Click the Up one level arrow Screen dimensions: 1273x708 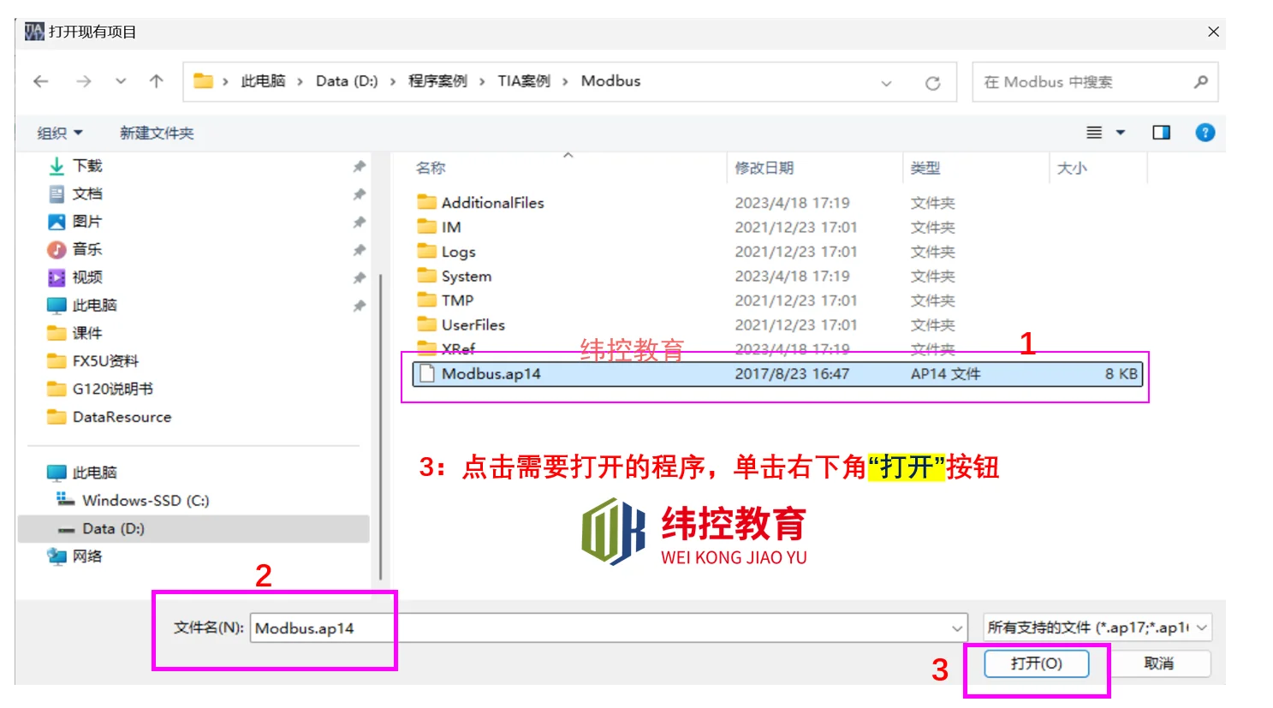click(x=156, y=81)
